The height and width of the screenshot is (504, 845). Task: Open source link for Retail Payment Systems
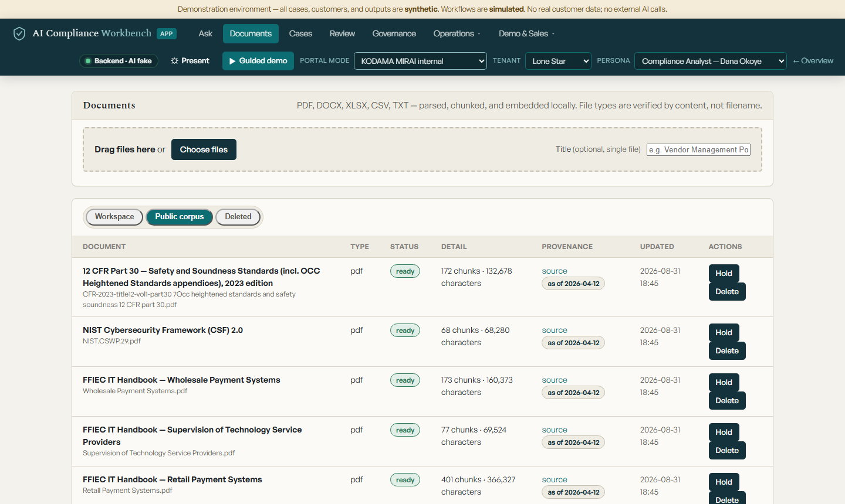click(x=555, y=480)
